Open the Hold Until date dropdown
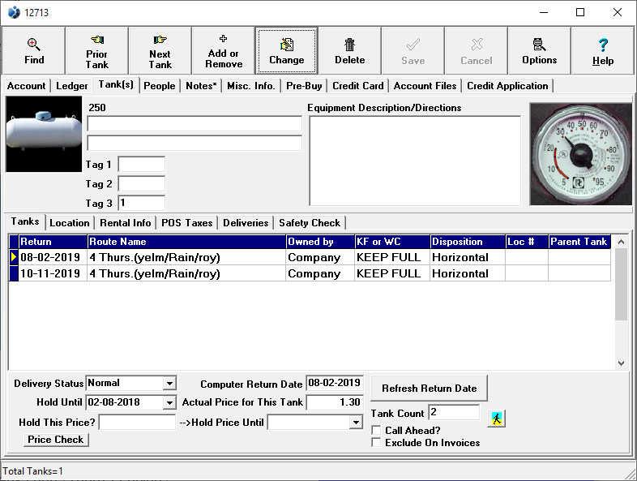The height and width of the screenshot is (481, 637). [169, 402]
